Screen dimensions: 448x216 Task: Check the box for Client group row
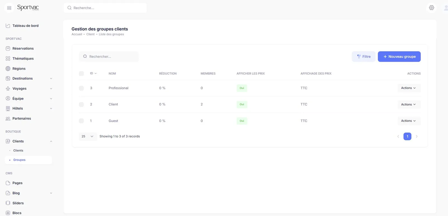(81, 104)
